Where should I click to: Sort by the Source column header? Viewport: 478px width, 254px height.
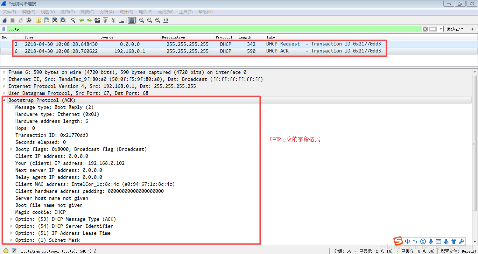point(130,37)
